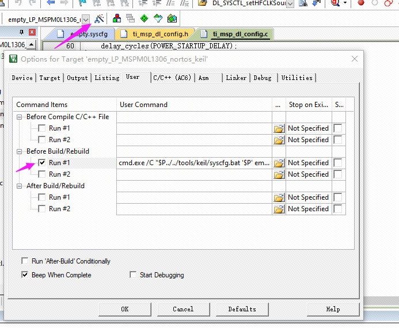Browse for Before Build Run #1 command file
Image resolution: width=399 pixels, height=328 pixels.
coord(279,163)
